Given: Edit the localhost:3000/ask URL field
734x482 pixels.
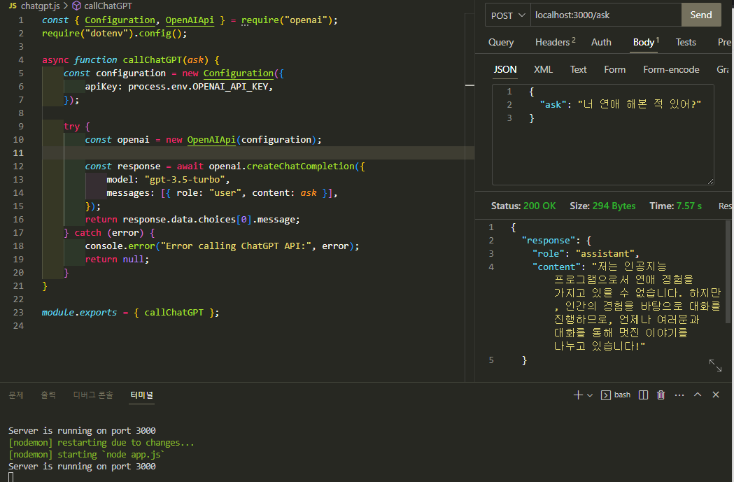Looking at the screenshot, I should tap(606, 15).
